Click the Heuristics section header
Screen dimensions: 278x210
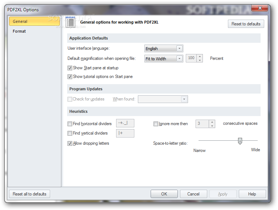(164, 111)
